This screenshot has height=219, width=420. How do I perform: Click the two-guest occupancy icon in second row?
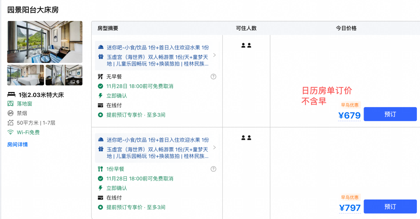(246, 138)
